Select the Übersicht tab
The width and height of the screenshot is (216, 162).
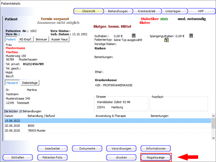click(x=88, y=11)
